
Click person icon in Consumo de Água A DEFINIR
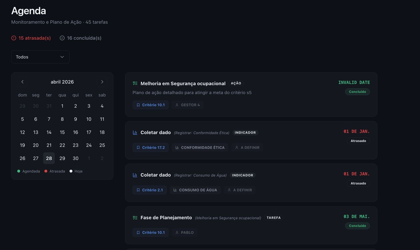229,190
